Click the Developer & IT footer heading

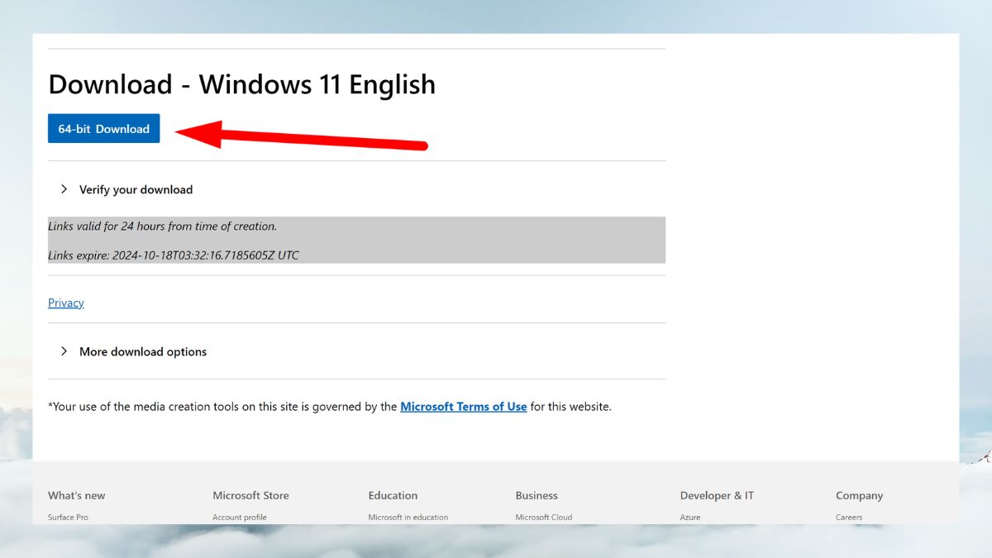[717, 495]
